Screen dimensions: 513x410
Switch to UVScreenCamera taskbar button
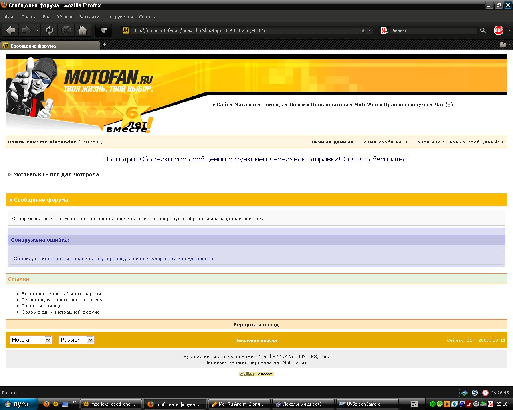(x=368, y=404)
